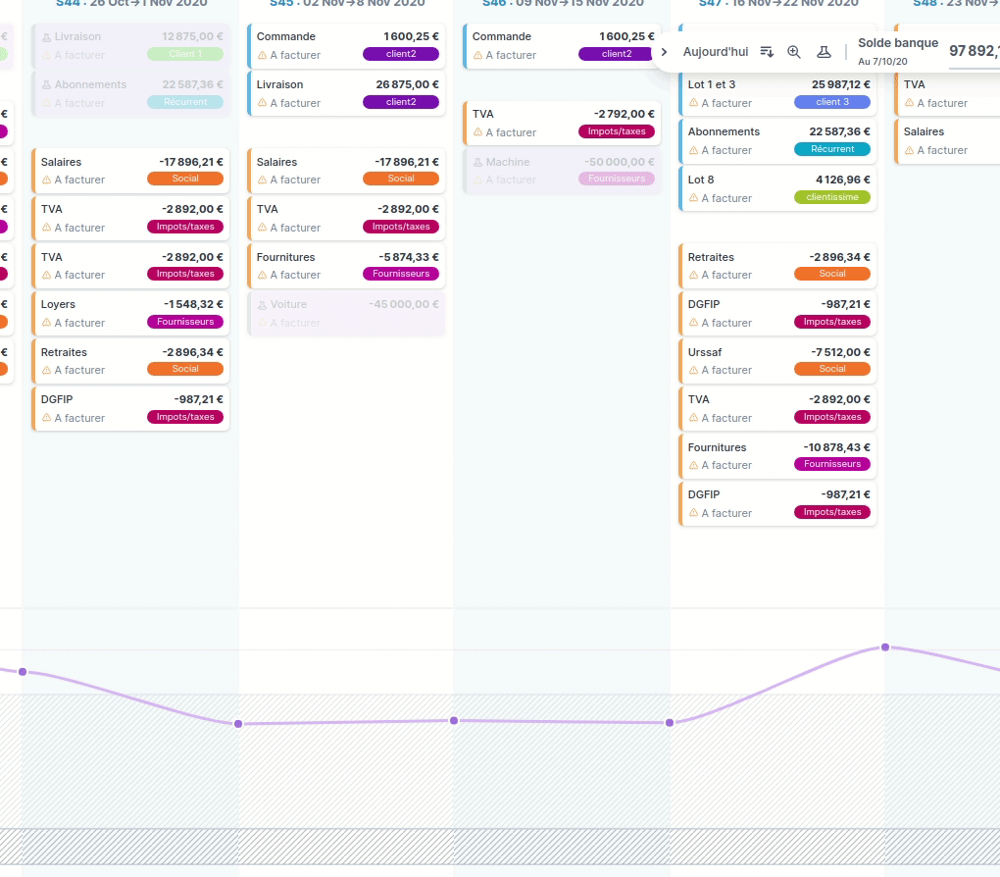Click the warning icon on Loyers card
Viewport: 1000px width, 877px height.
coord(46,323)
